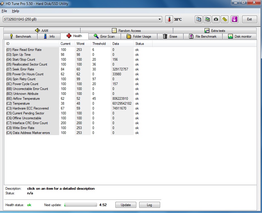Click the Log button
Viewport: 262px width, 213px height.
coord(150,205)
